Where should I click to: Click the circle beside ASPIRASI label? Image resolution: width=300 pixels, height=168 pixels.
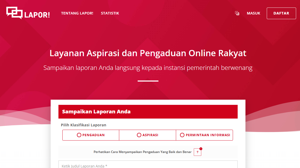(139, 135)
